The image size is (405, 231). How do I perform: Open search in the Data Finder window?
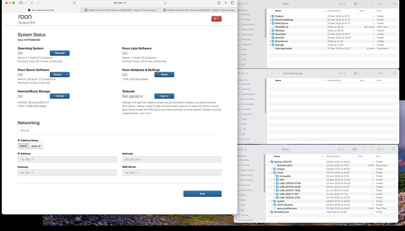click(394, 4)
